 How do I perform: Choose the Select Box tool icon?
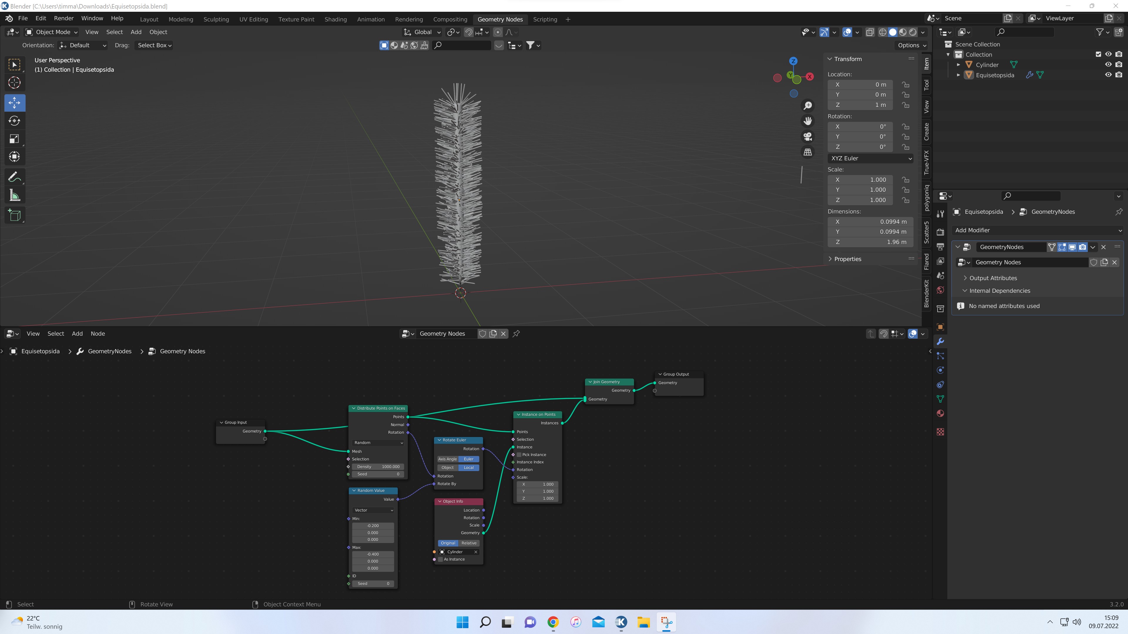(14, 65)
